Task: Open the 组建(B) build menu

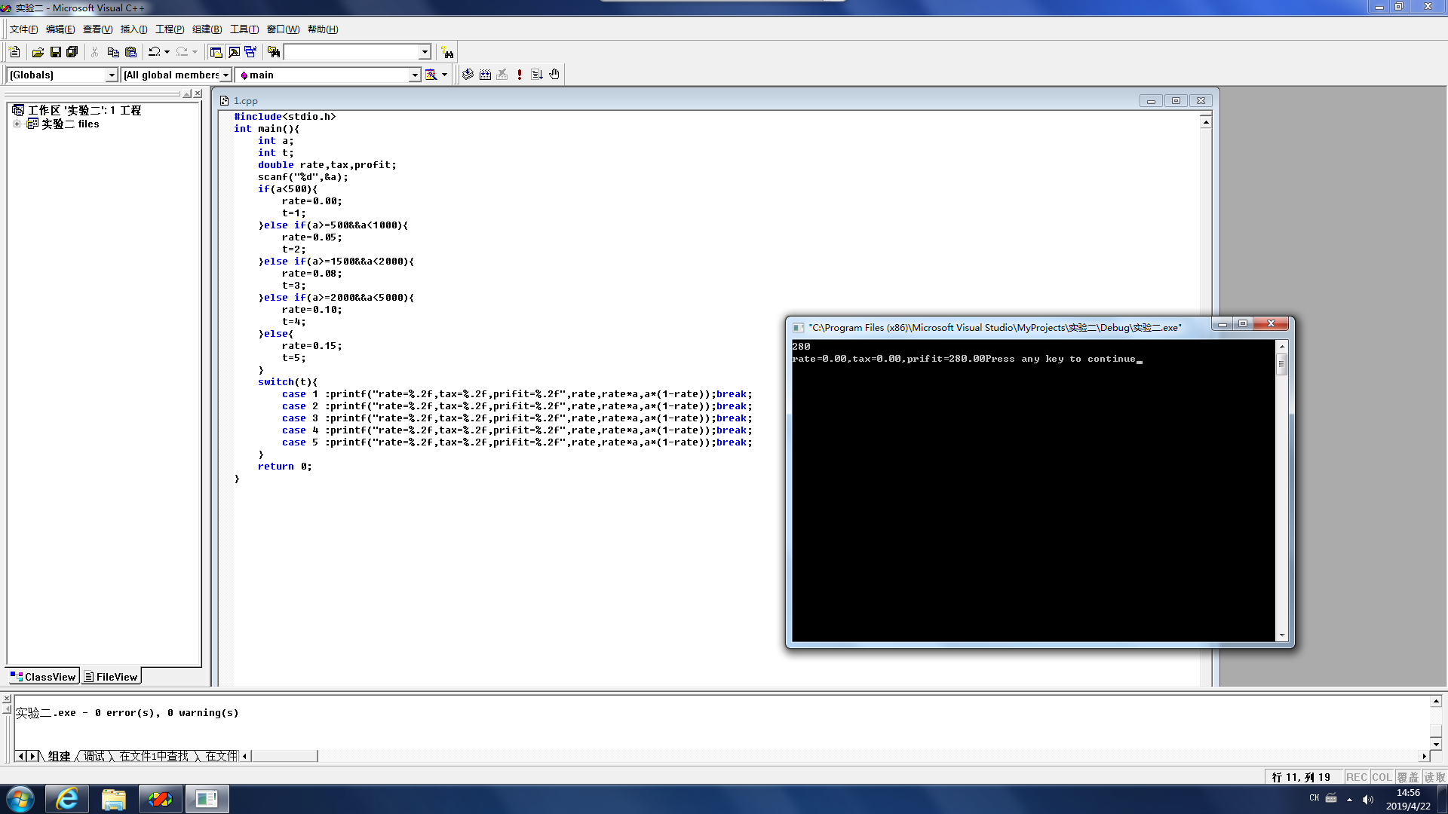Action: click(207, 29)
